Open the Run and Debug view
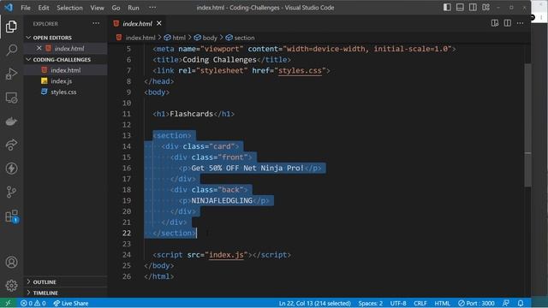Screen dimensions: 548x308 click(11, 74)
